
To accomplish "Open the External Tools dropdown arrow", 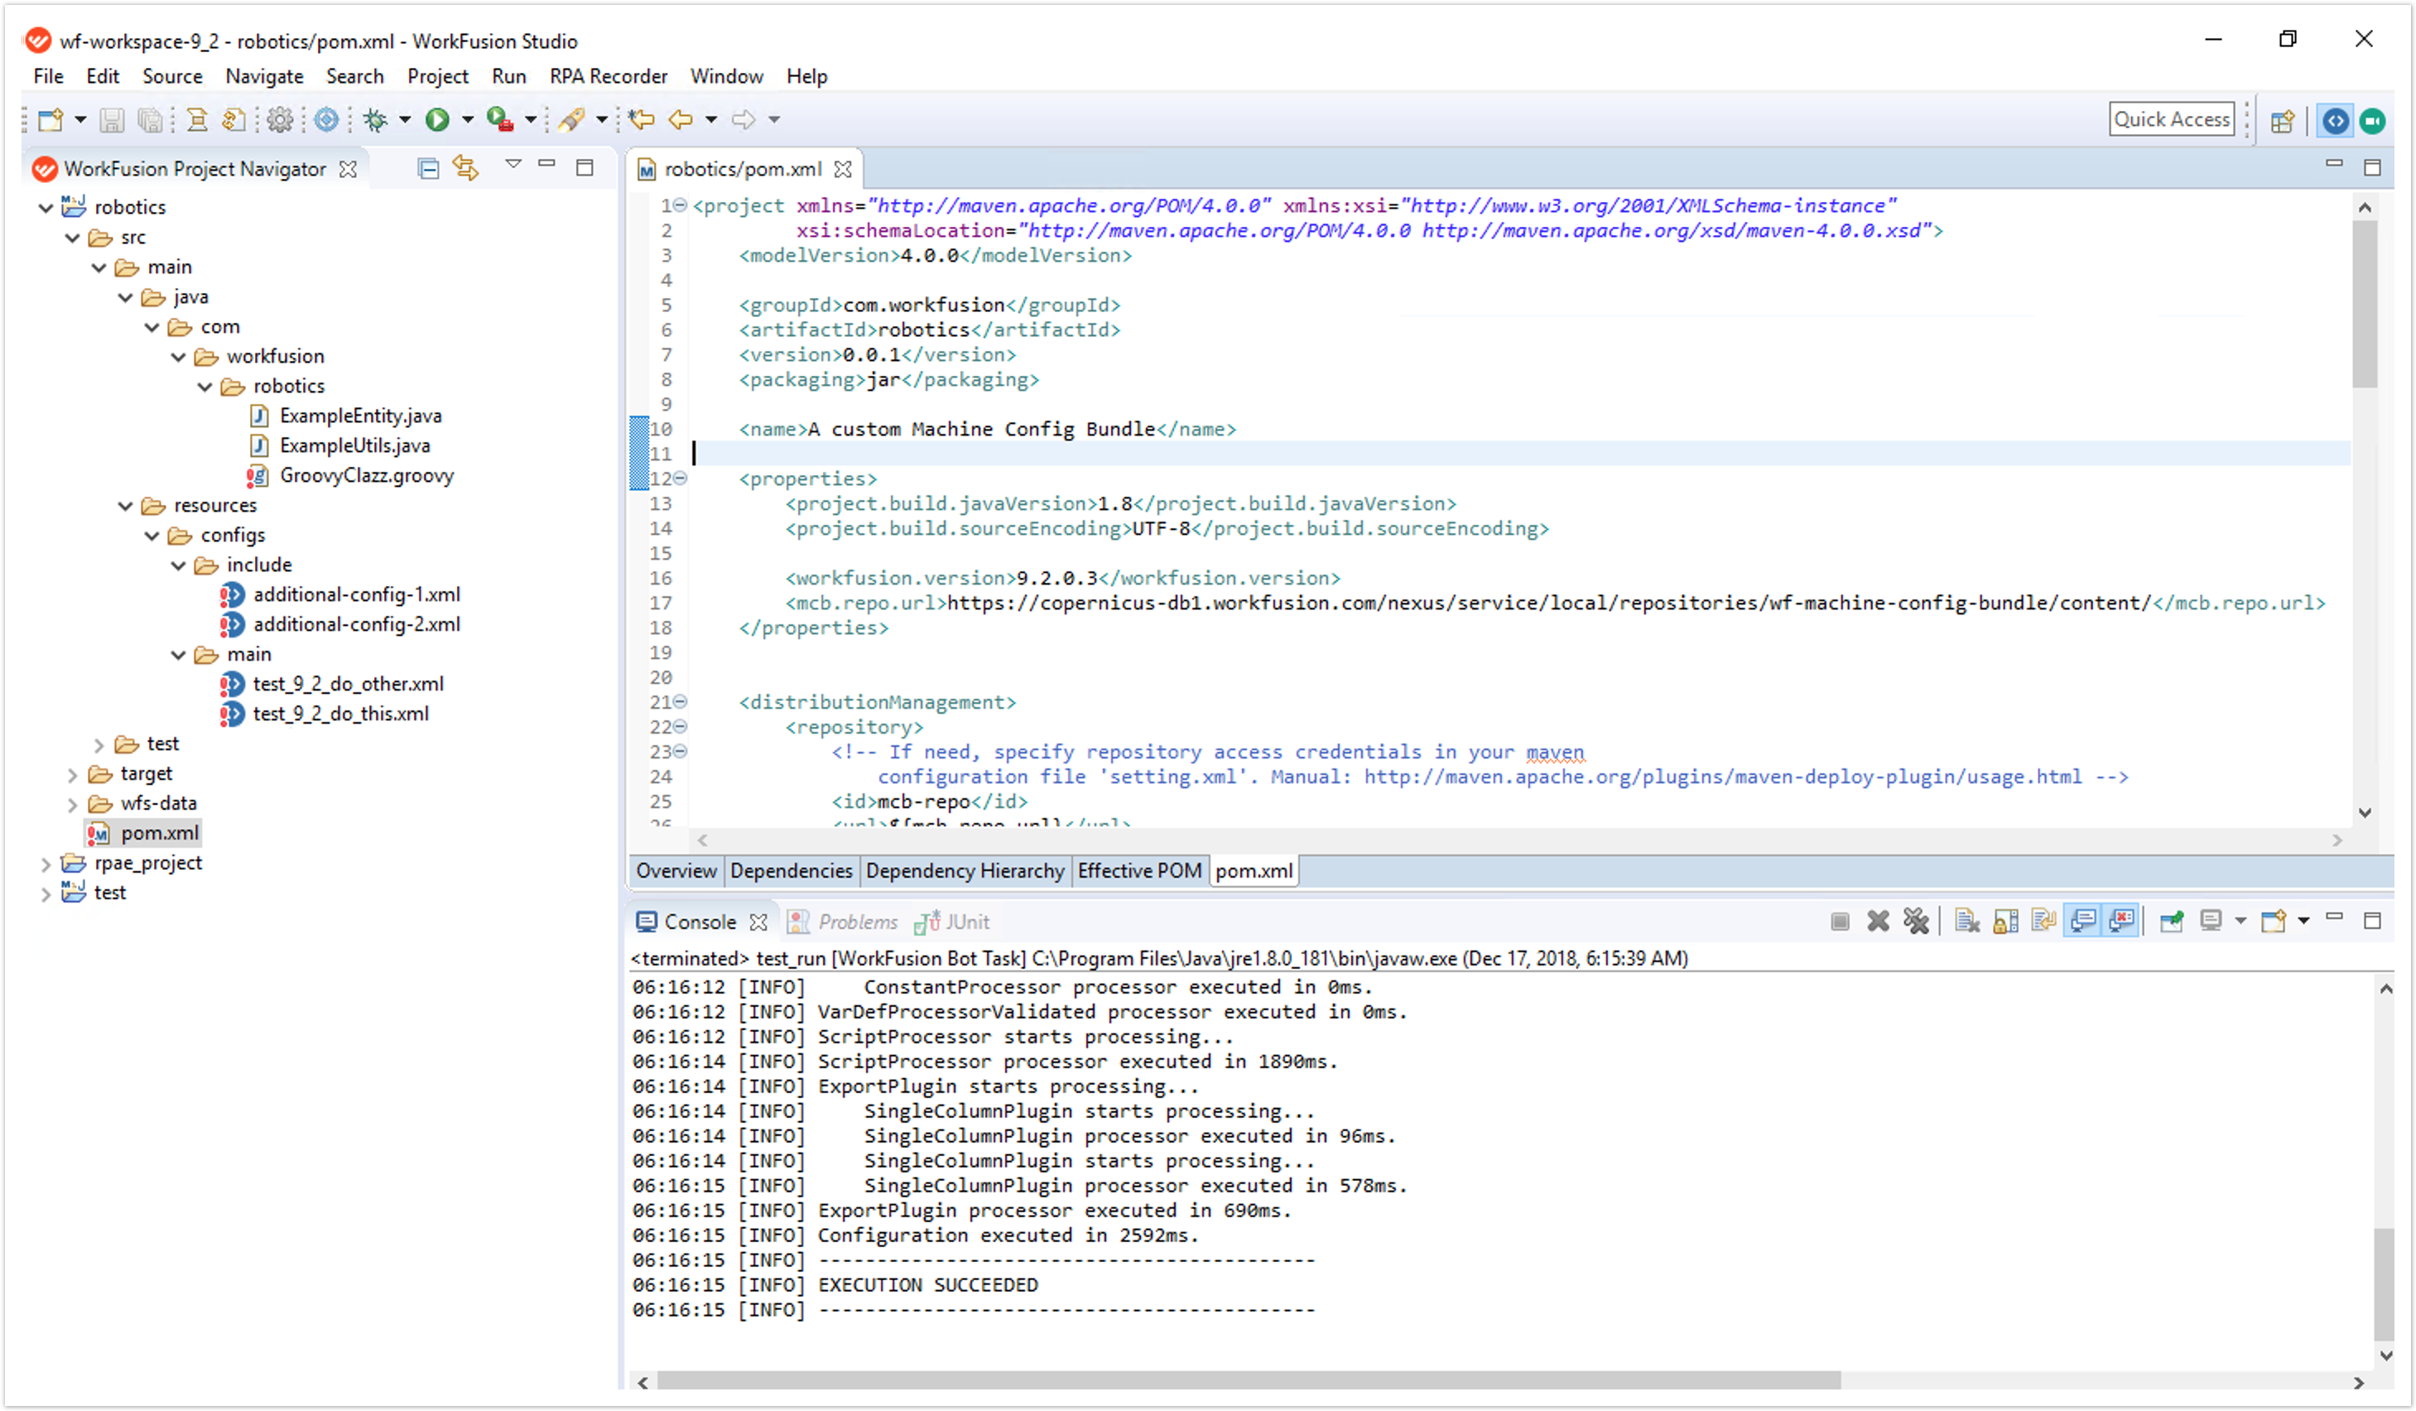I will pyautogui.click(x=530, y=120).
